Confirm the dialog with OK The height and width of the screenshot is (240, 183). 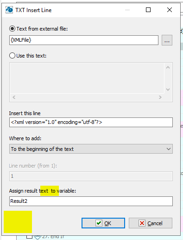pyautogui.click(x=103, y=223)
